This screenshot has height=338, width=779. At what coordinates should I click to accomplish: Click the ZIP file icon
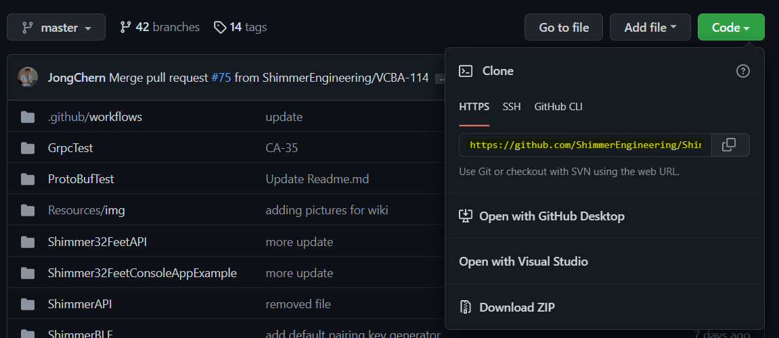[466, 307]
